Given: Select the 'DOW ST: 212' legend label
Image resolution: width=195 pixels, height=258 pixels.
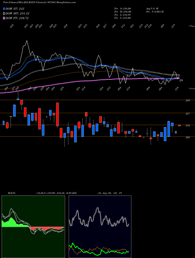Looking at the screenshot, I should pyautogui.click(x=15, y=9).
